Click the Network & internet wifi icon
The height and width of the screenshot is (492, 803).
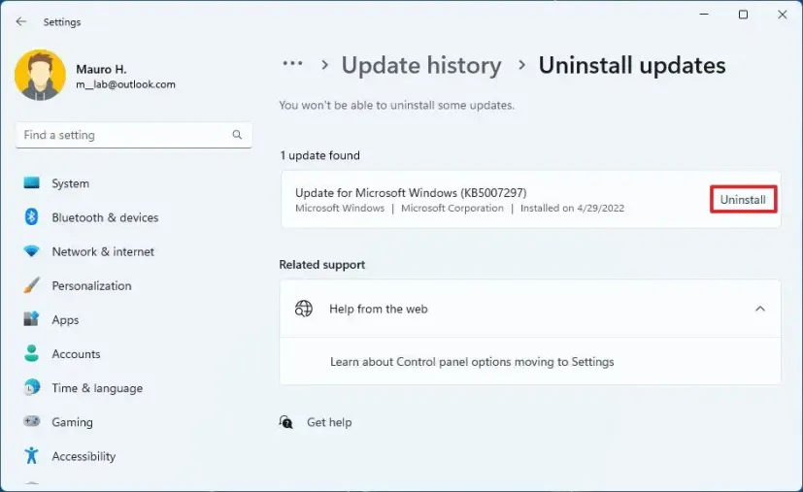point(31,251)
